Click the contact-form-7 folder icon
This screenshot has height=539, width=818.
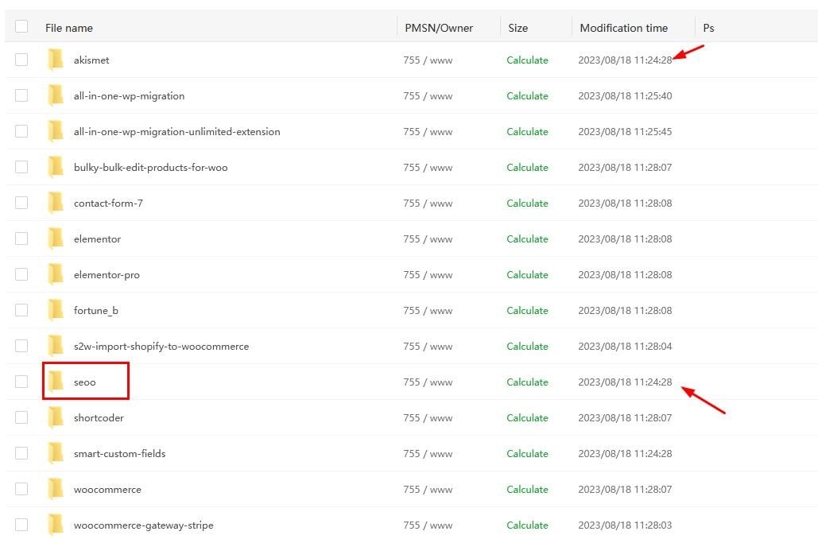tap(55, 203)
